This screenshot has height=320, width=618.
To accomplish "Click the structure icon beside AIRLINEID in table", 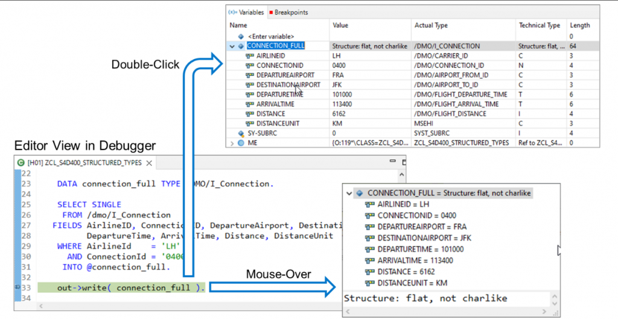I will click(249, 56).
